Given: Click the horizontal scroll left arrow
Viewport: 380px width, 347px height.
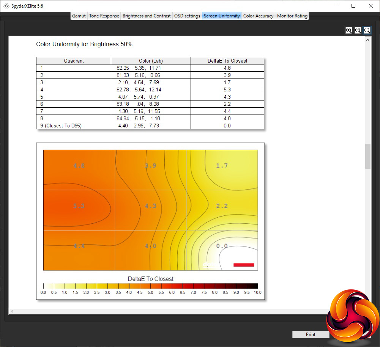Looking at the screenshot, I should click(x=12, y=311).
